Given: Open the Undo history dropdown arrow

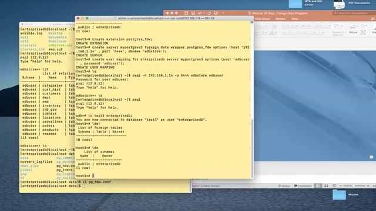Looking at the screenshot, I should (204, 13).
